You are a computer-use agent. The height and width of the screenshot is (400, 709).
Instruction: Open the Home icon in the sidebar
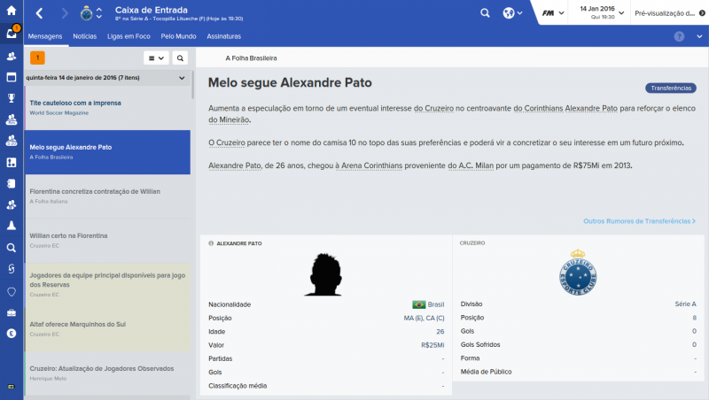[12, 12]
